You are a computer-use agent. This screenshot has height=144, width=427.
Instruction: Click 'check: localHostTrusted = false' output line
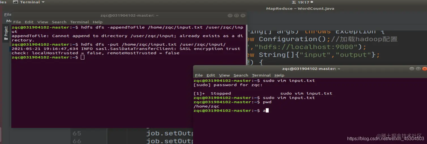pyautogui.click(x=95, y=53)
